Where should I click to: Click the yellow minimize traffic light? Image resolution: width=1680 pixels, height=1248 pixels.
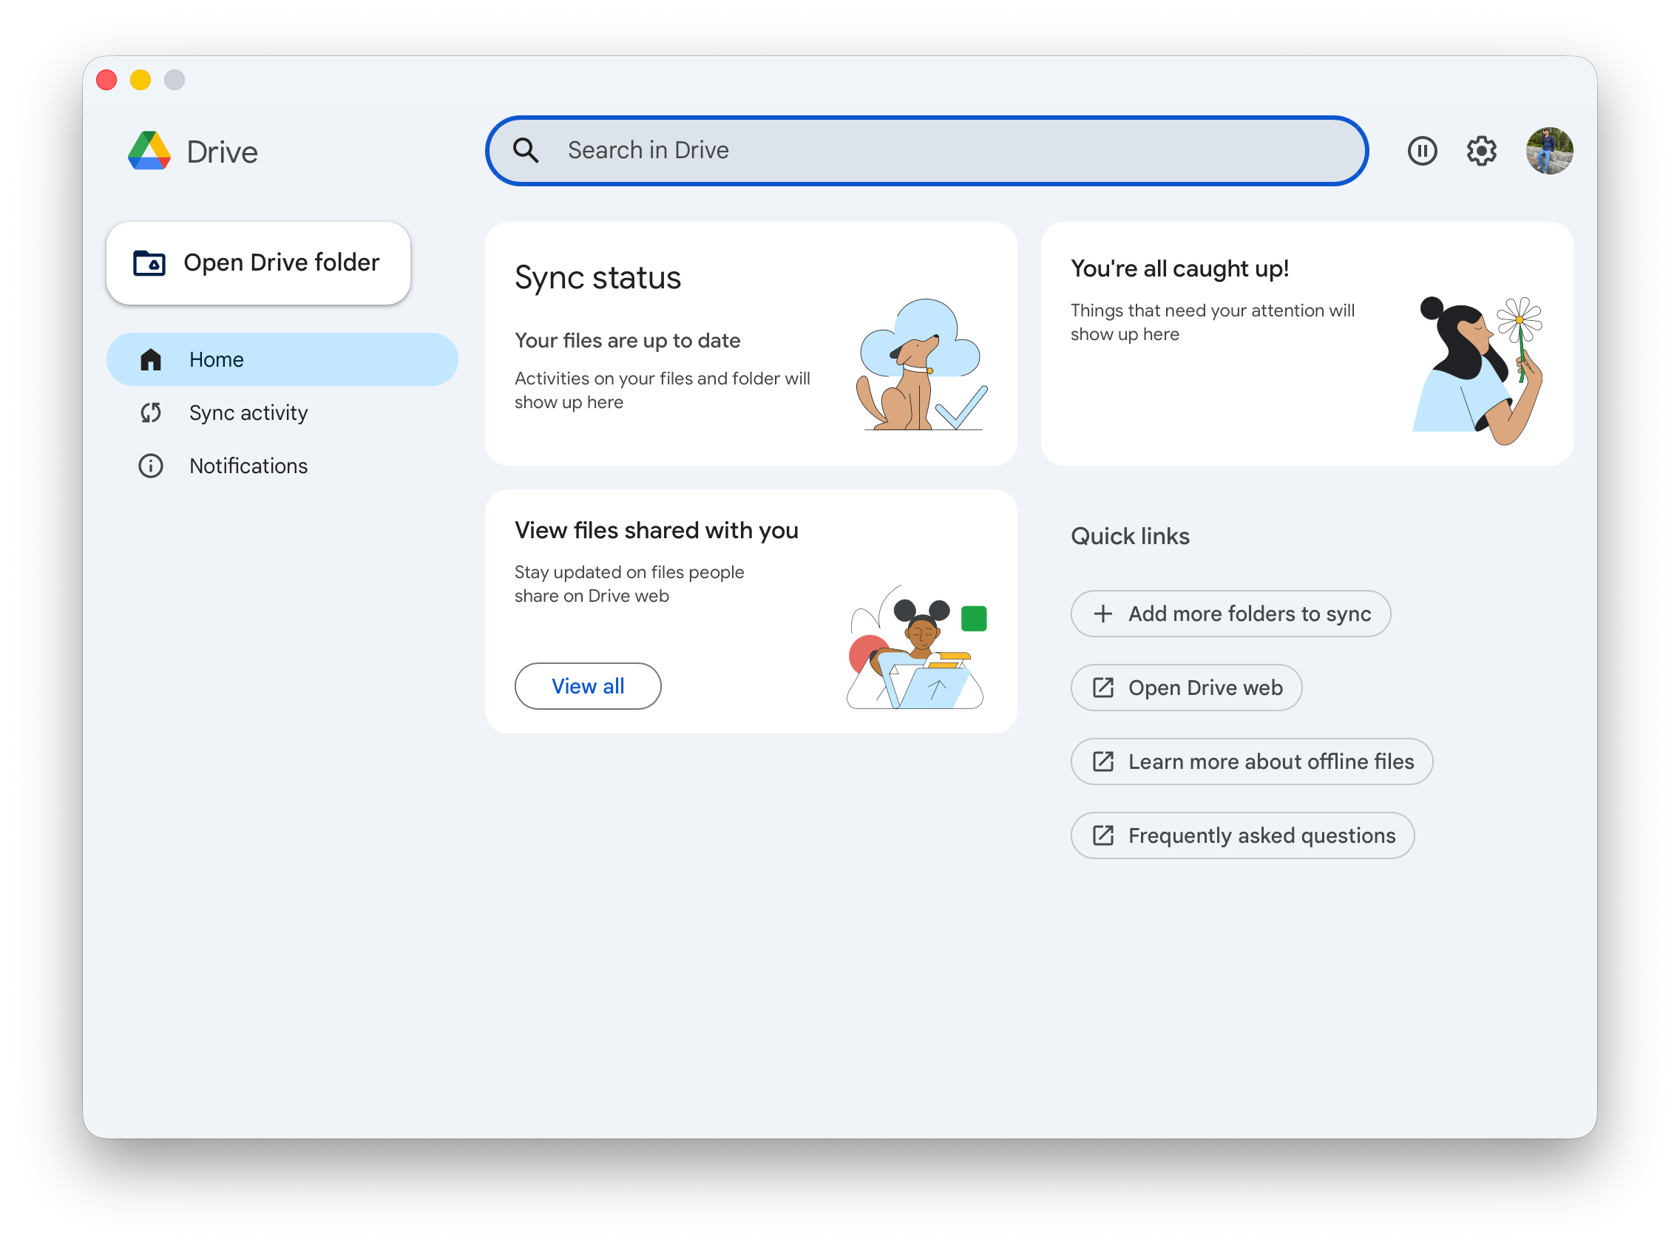[x=140, y=79]
